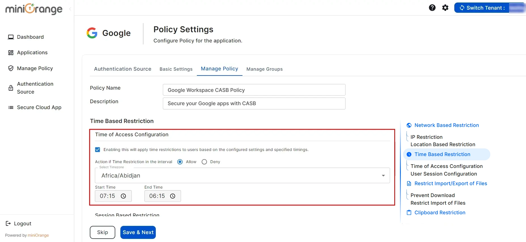
Task: Click the Save & Next button
Action: (x=138, y=232)
